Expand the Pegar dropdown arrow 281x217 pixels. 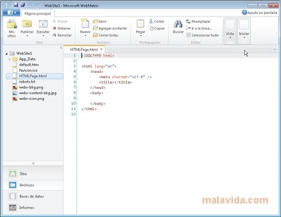(140, 36)
